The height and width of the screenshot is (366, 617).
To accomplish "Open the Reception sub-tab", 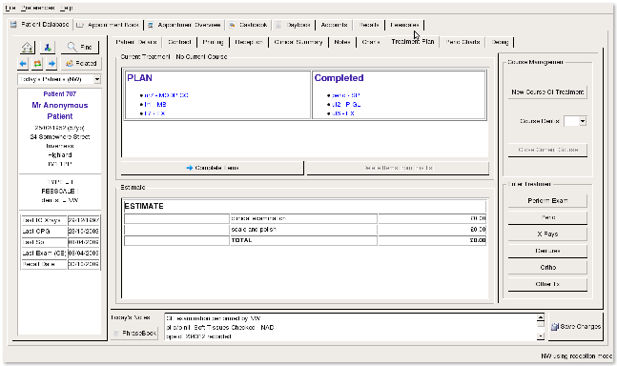I will [x=249, y=42].
